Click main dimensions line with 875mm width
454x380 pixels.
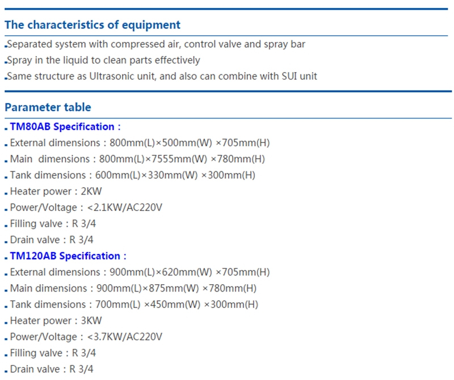[x=133, y=288]
